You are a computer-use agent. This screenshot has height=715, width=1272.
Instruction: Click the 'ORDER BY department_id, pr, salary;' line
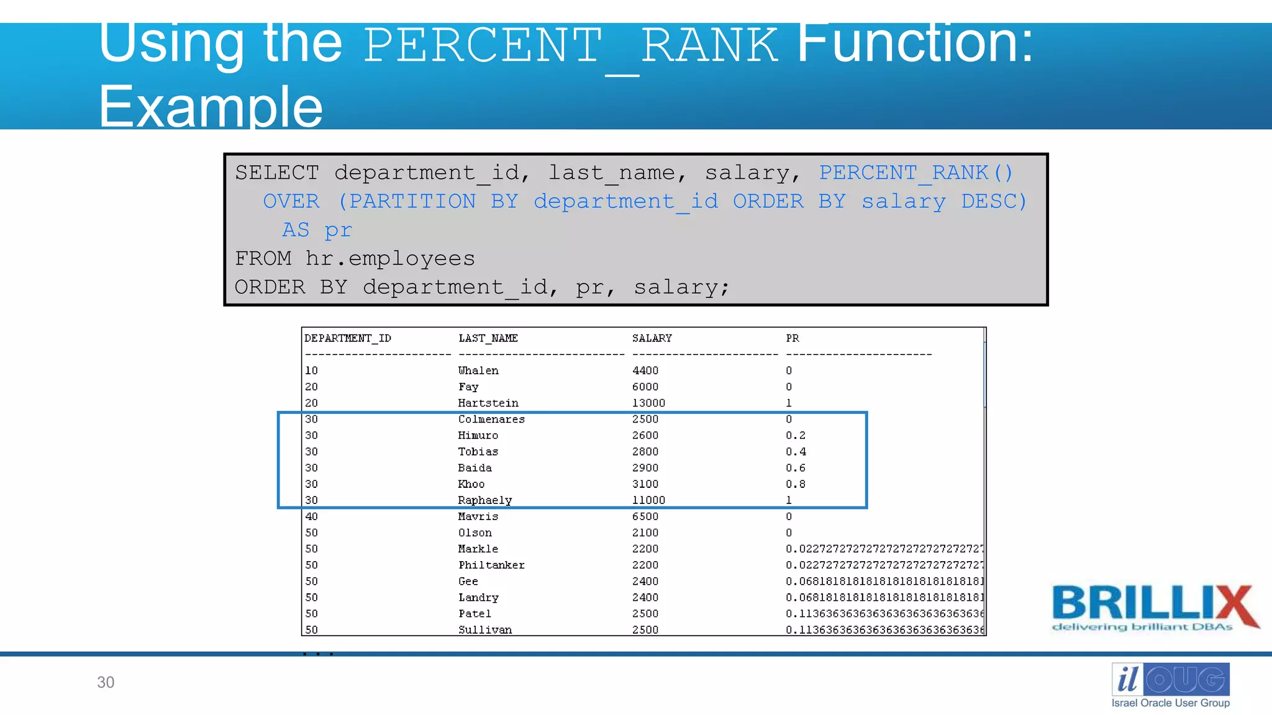click(482, 287)
